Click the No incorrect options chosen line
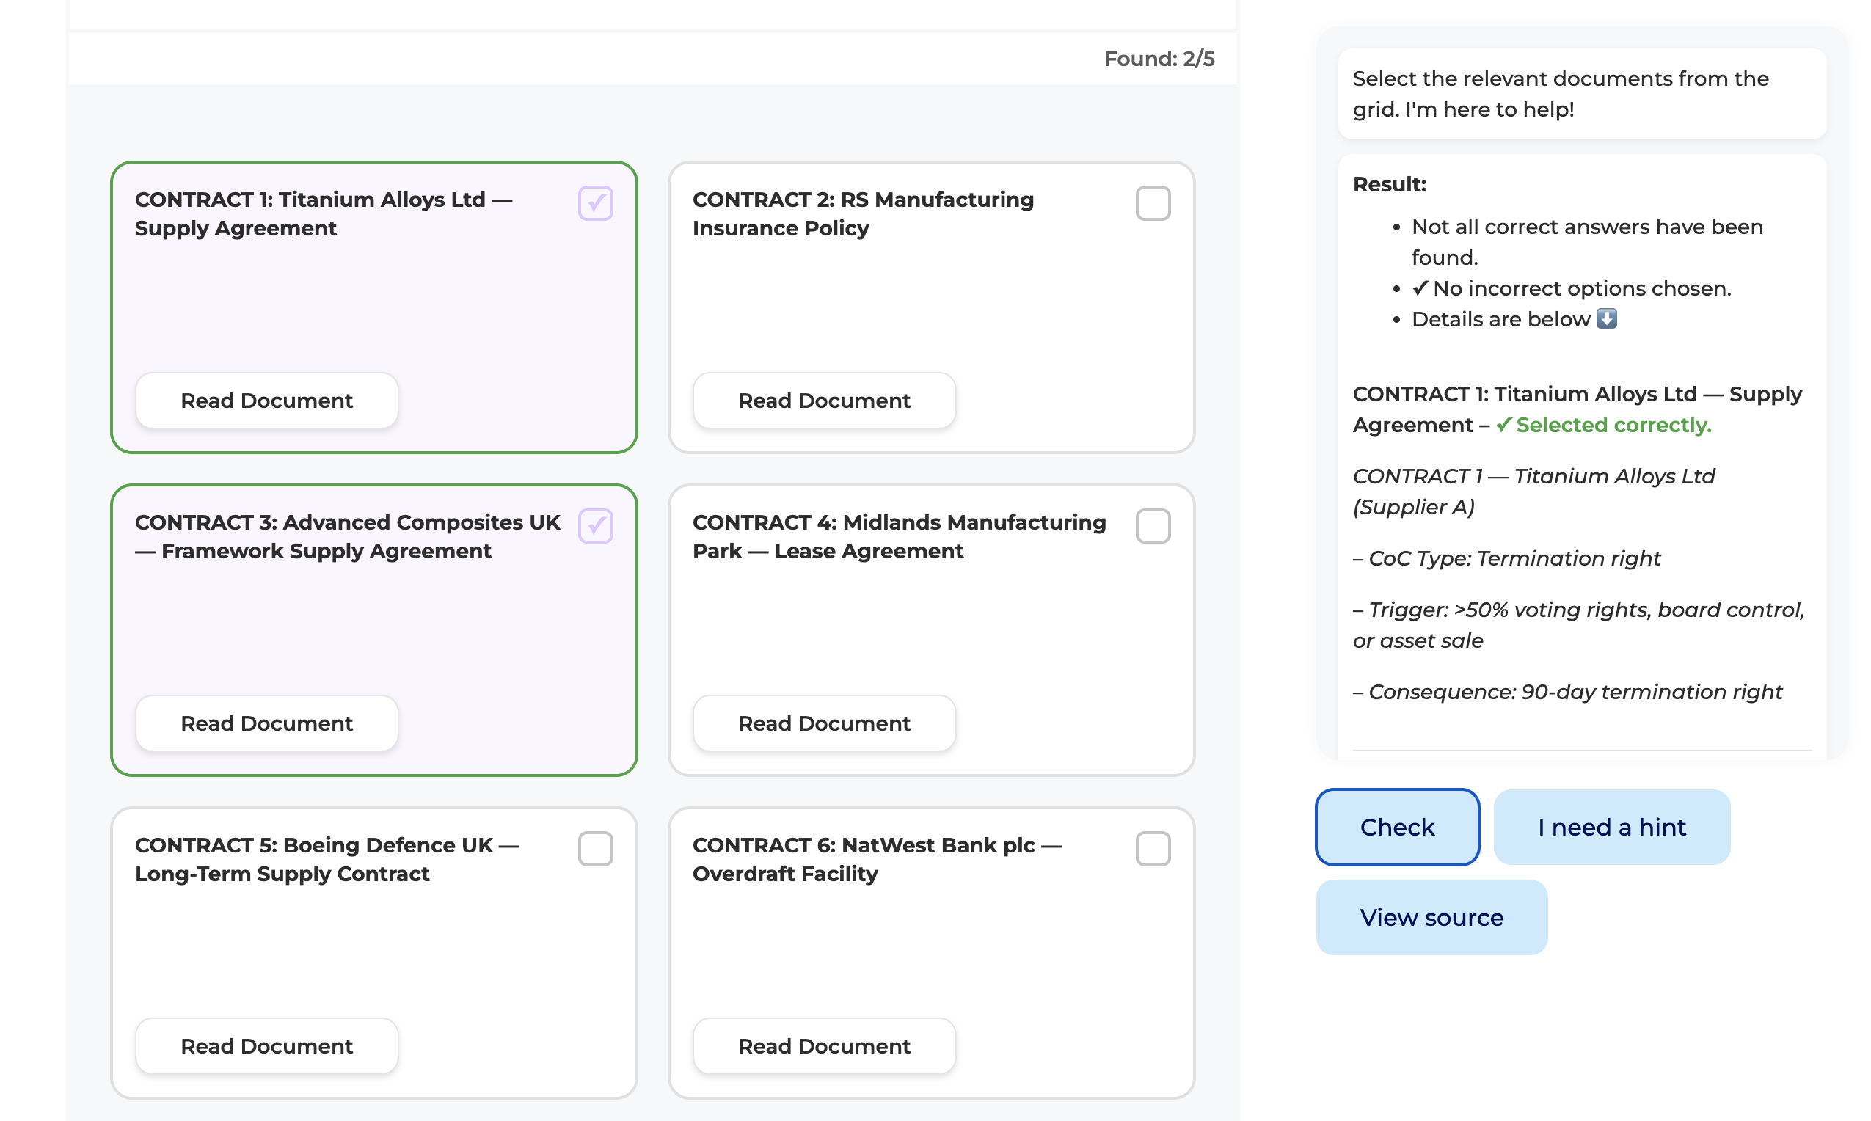1871x1121 pixels. pyautogui.click(x=1571, y=288)
